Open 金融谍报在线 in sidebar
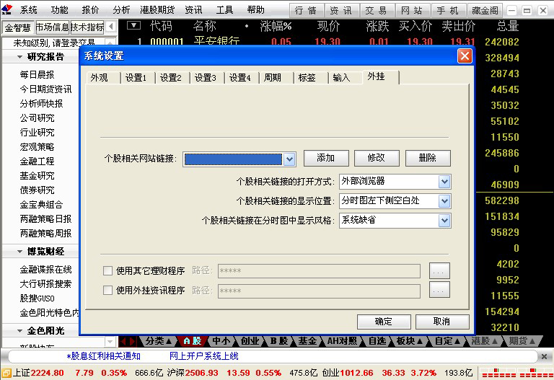The image size is (554, 380). click(45, 270)
